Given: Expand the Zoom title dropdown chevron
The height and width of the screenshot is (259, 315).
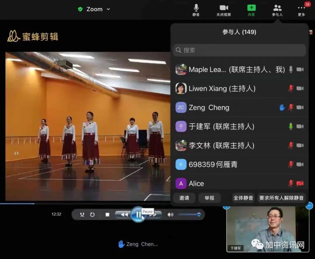Looking at the screenshot, I should pyautogui.click(x=108, y=9).
